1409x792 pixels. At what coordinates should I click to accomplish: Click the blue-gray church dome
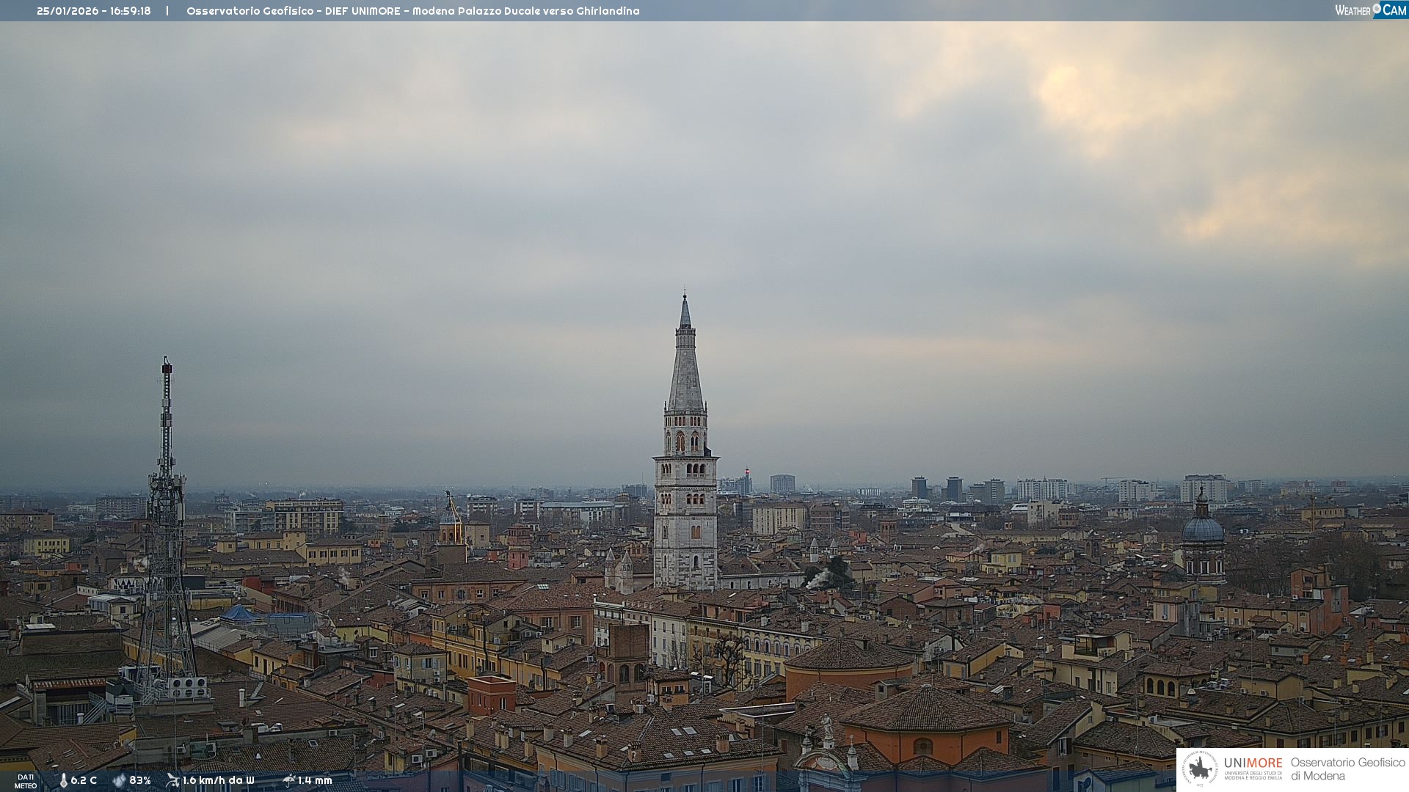(1202, 528)
